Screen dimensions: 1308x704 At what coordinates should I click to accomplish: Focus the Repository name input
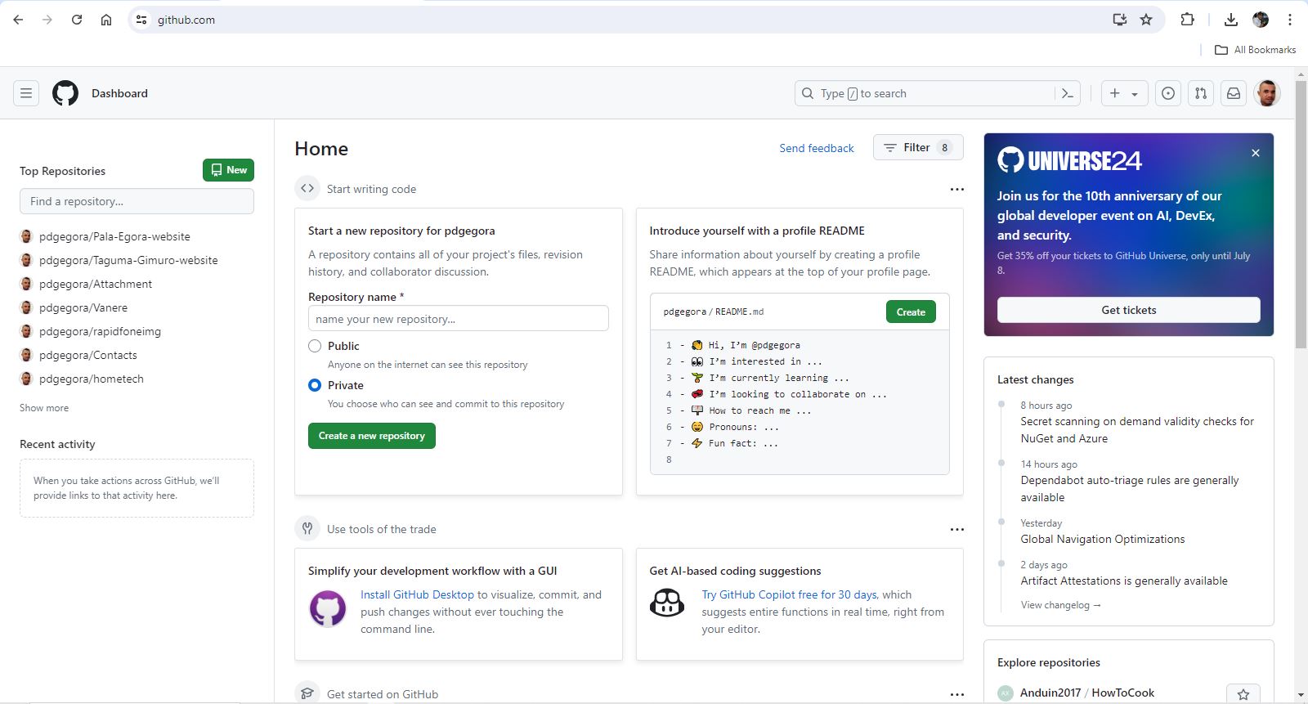(458, 318)
